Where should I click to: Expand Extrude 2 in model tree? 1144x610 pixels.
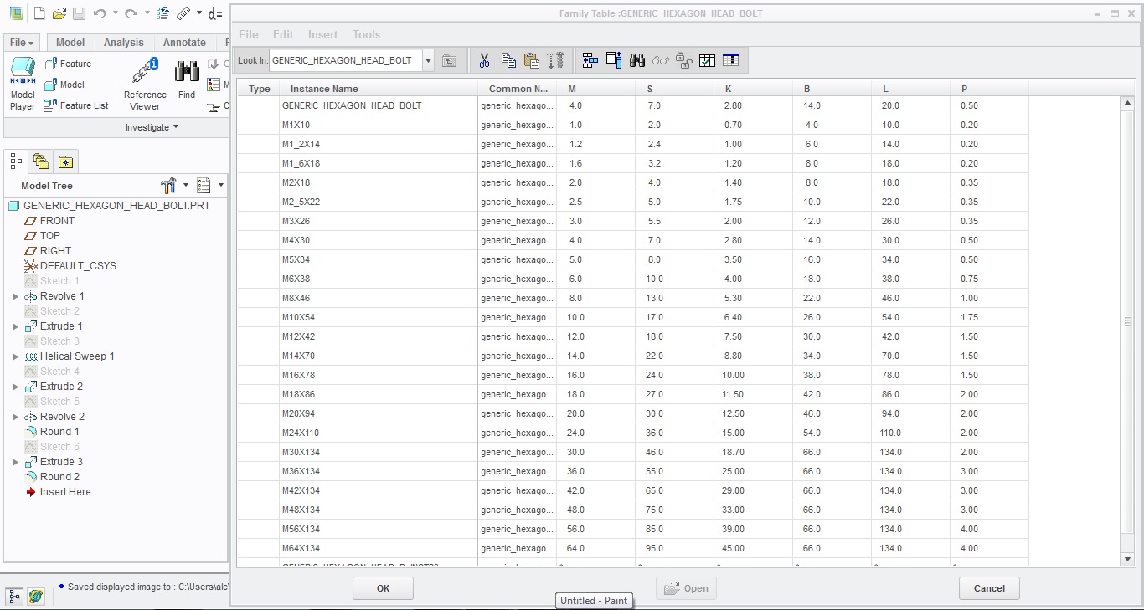[15, 387]
